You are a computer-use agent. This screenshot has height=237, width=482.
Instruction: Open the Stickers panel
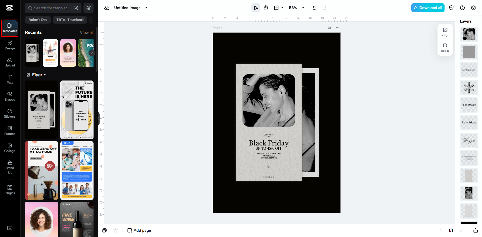tap(10, 114)
